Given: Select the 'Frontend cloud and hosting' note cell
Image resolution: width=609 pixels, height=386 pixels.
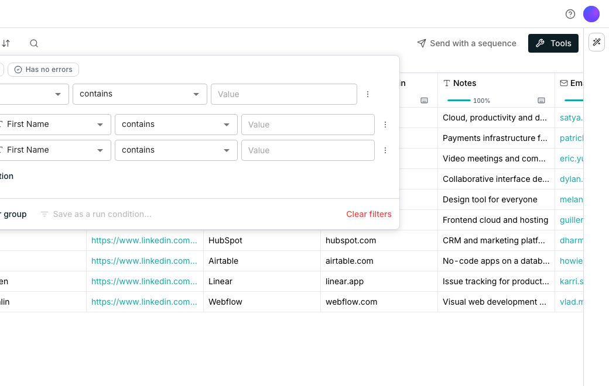Looking at the screenshot, I should [x=496, y=220].
